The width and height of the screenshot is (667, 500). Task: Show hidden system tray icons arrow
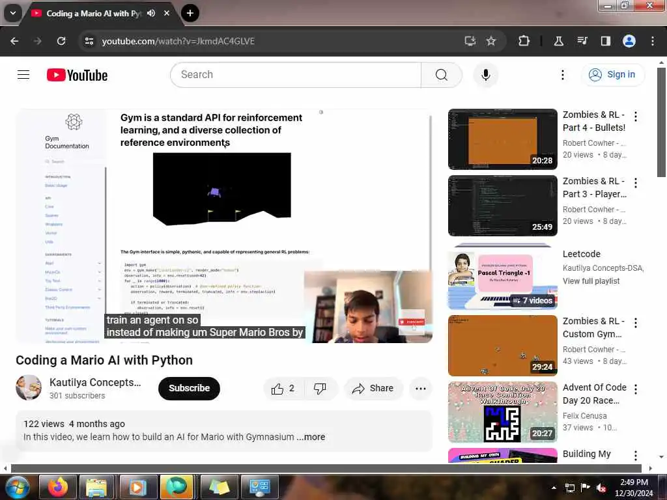coord(554,487)
